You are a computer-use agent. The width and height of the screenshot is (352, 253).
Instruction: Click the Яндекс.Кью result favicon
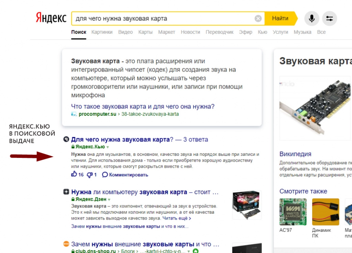(66, 139)
